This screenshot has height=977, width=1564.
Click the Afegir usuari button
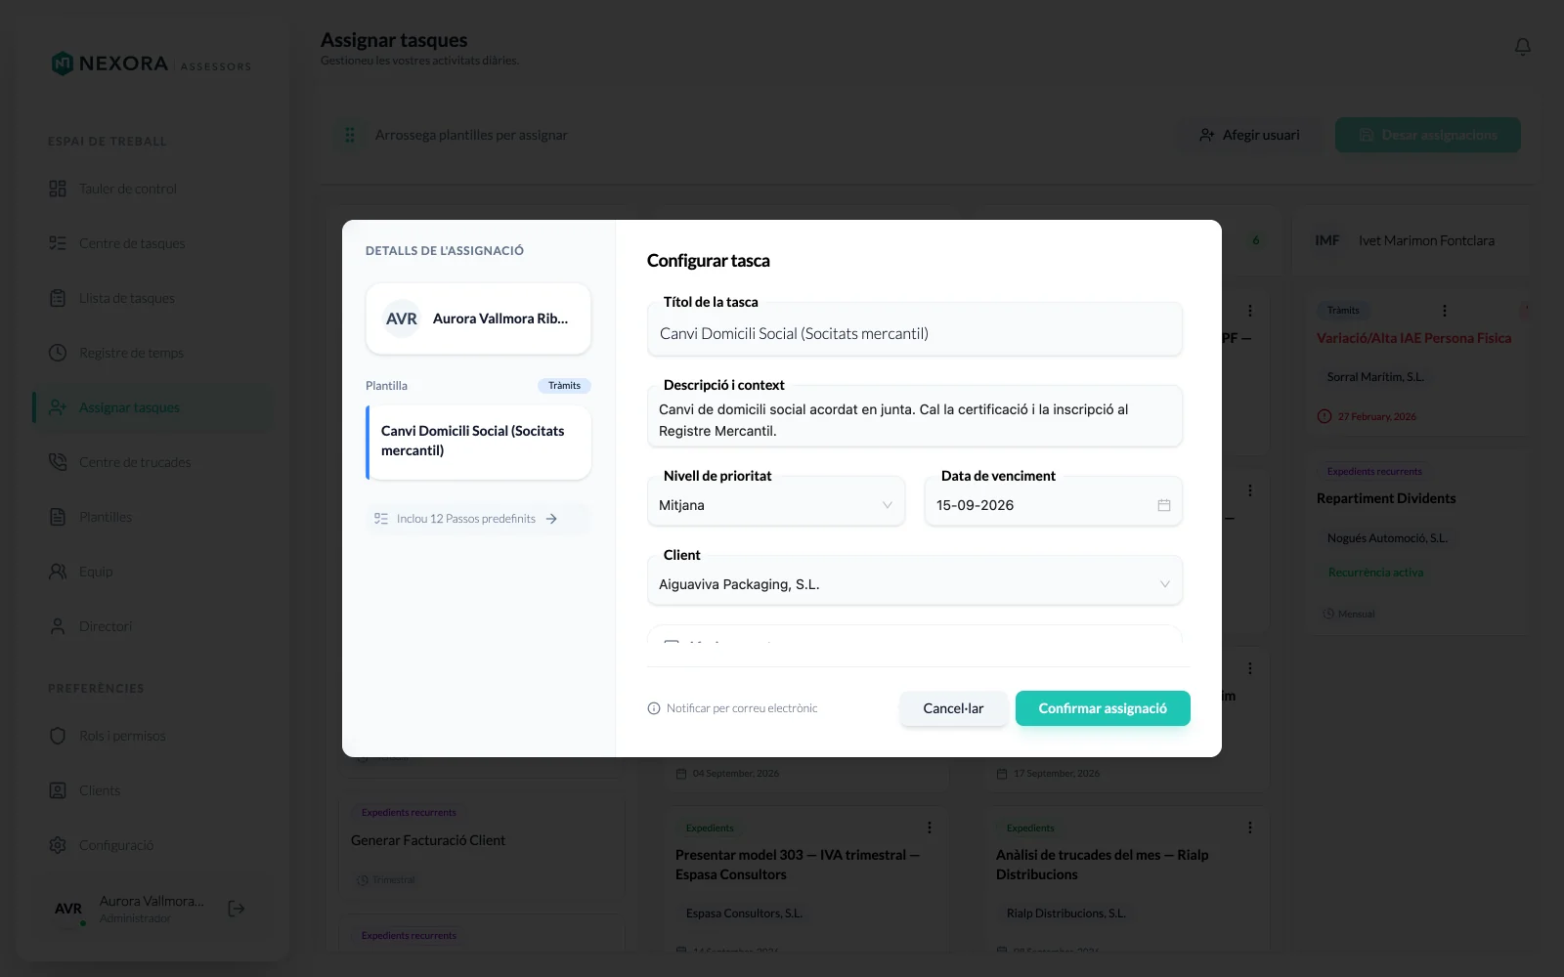(x=1250, y=135)
